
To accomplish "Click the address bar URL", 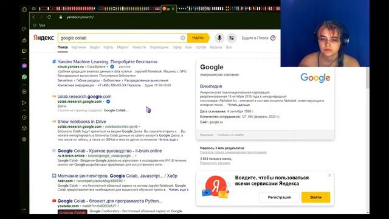I will 80,17.
